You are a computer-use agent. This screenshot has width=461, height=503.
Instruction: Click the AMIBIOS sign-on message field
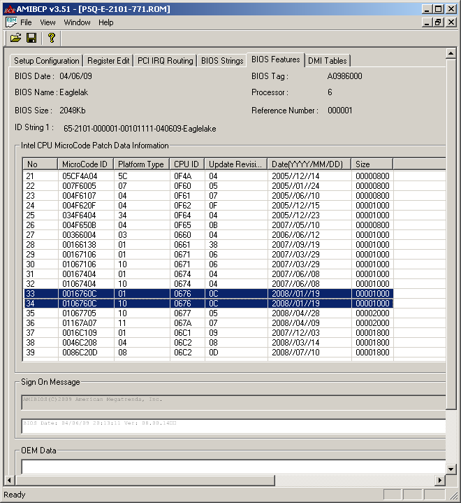[x=233, y=402]
